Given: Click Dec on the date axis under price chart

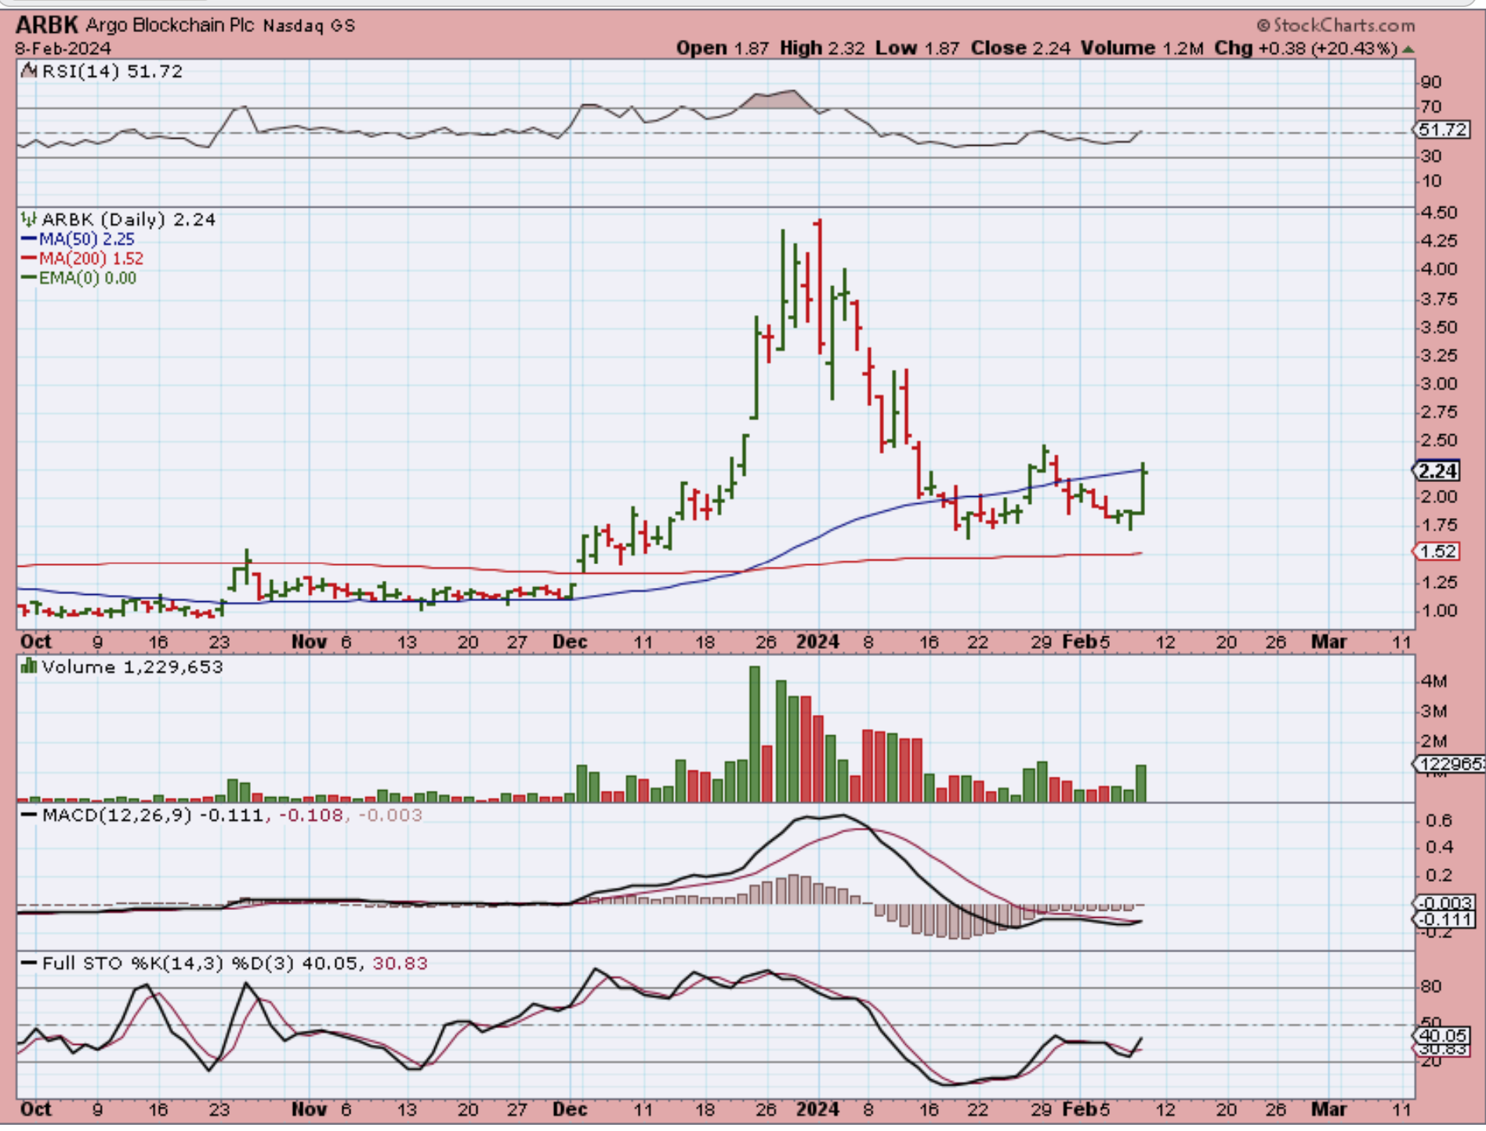Looking at the screenshot, I should [x=570, y=642].
